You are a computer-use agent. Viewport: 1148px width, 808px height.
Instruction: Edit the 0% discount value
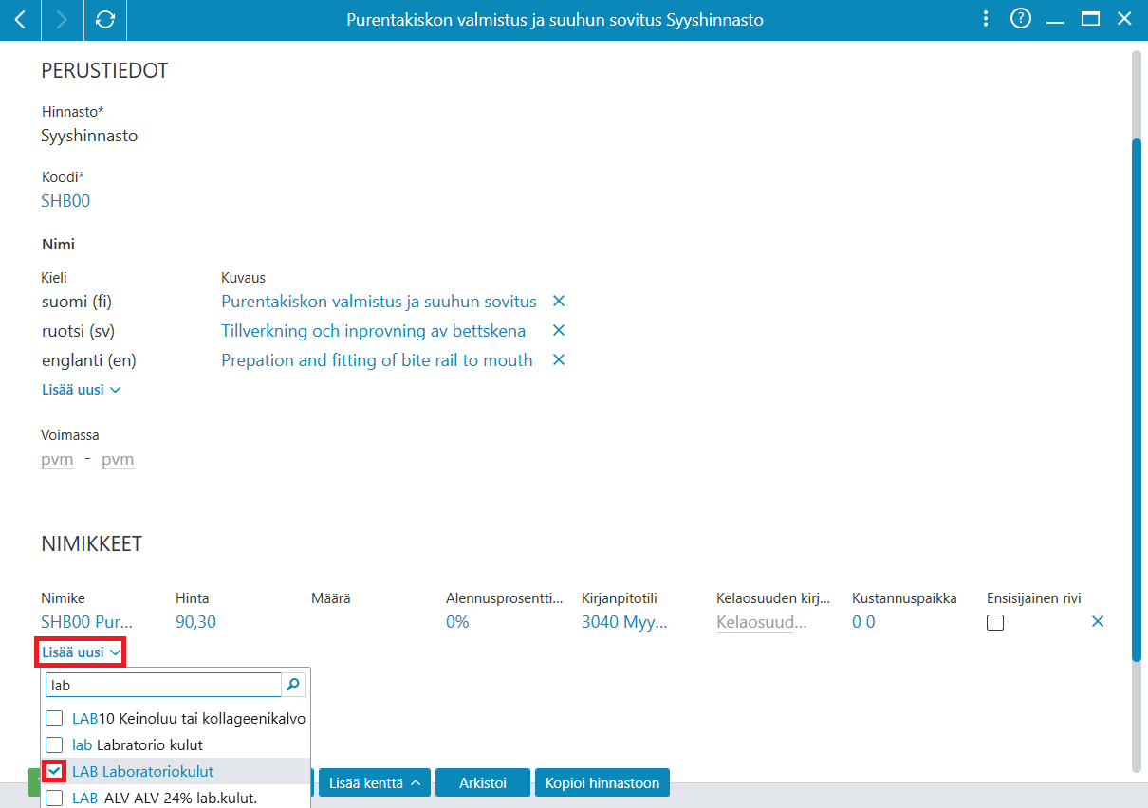click(457, 622)
